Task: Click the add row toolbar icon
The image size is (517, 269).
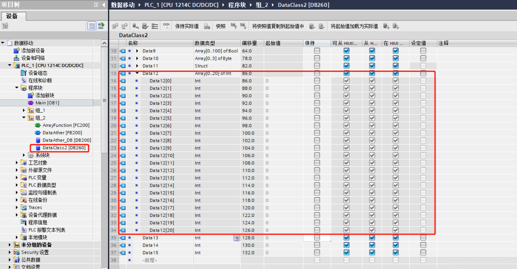Action: coord(125,26)
